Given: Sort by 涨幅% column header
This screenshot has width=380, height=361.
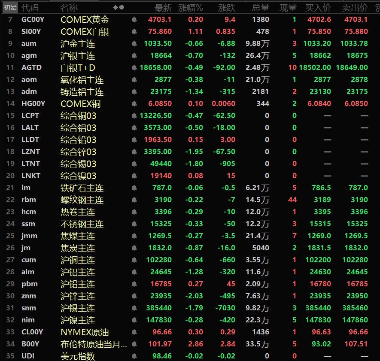Looking at the screenshot, I should pos(191,8).
